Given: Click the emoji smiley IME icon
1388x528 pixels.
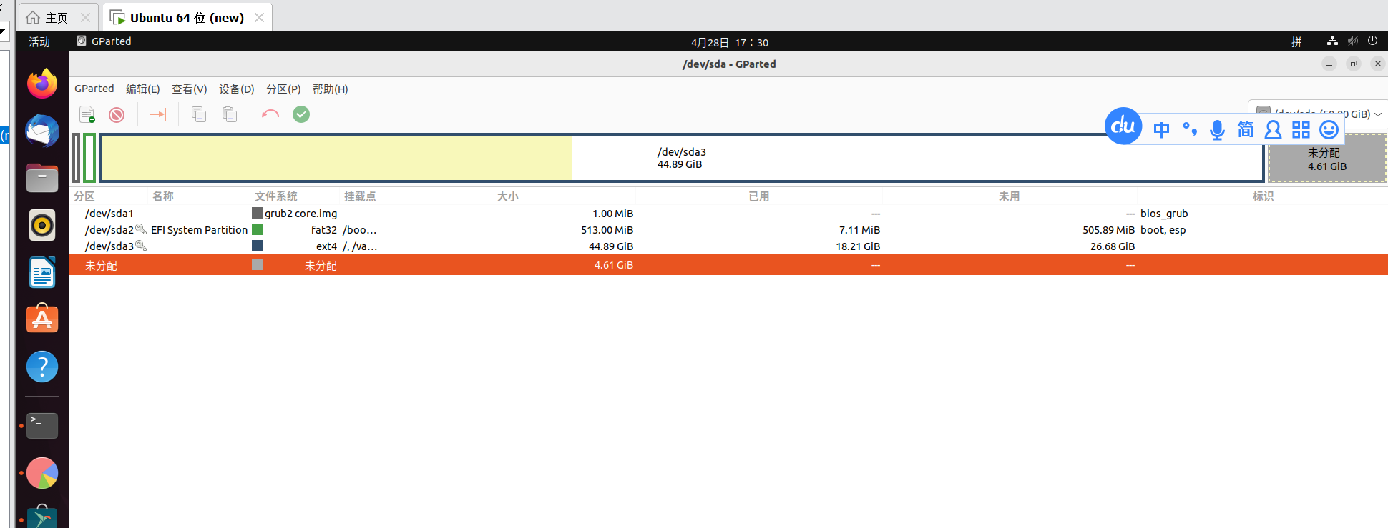Looking at the screenshot, I should [1329, 129].
